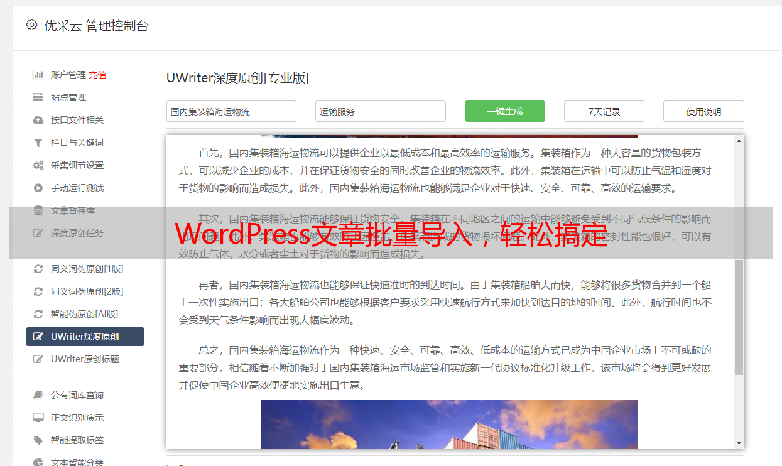Click the 优采云 管理控制台 title

coord(96,26)
